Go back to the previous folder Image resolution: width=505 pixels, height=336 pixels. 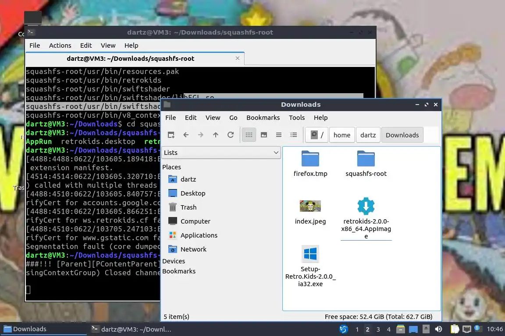point(186,135)
